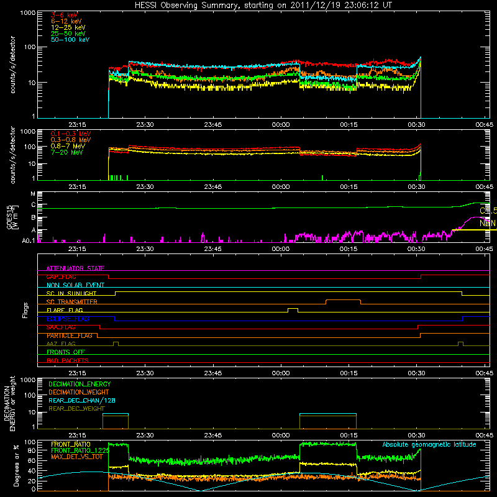The width and height of the screenshot is (497, 497).
Task: Click the DECIMATION ENERGY or weight axis title
Action: click(x=9, y=403)
